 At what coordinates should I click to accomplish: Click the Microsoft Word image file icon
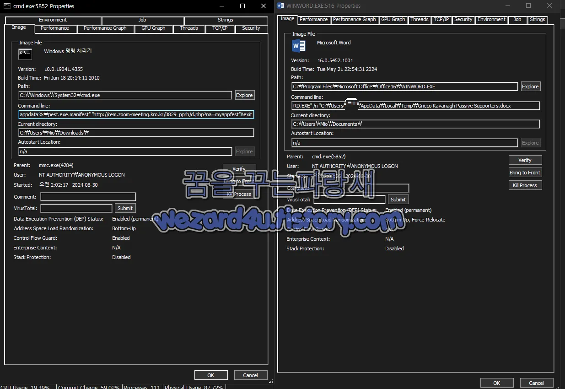coord(298,45)
